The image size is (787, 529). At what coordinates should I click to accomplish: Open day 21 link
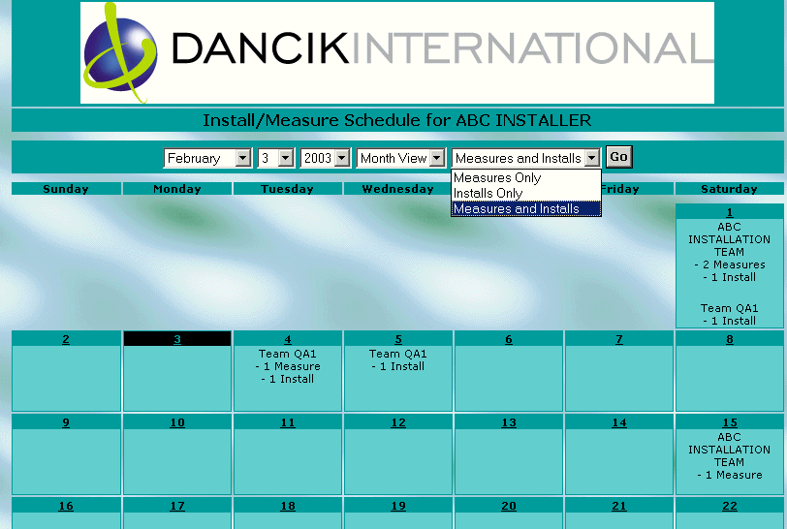coord(619,506)
